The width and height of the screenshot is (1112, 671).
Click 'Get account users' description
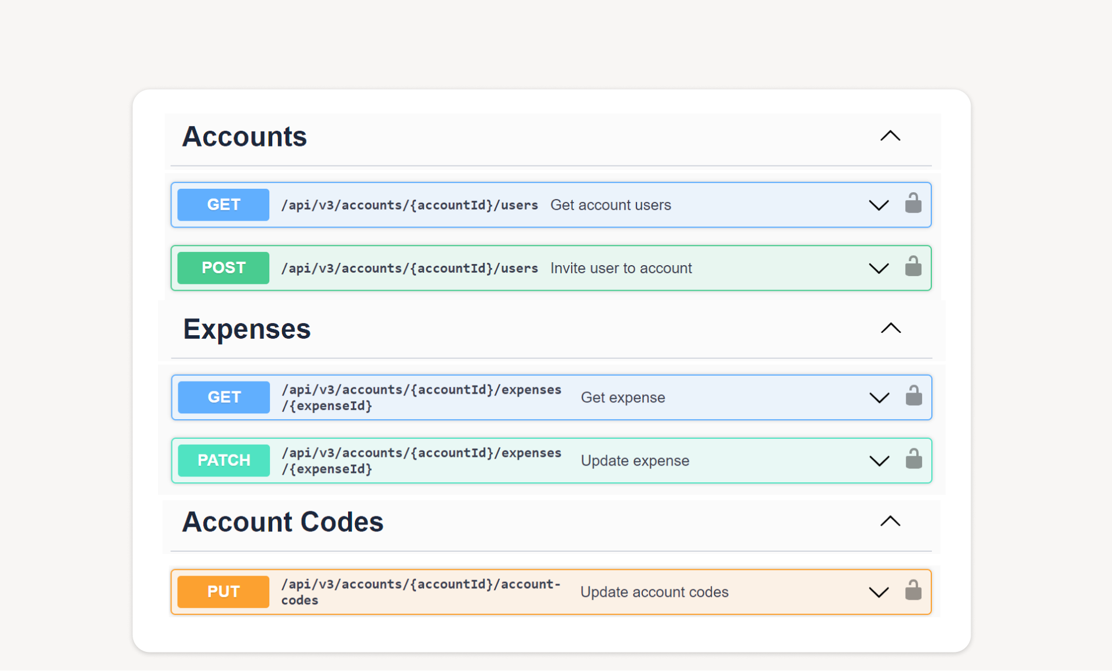coord(610,205)
